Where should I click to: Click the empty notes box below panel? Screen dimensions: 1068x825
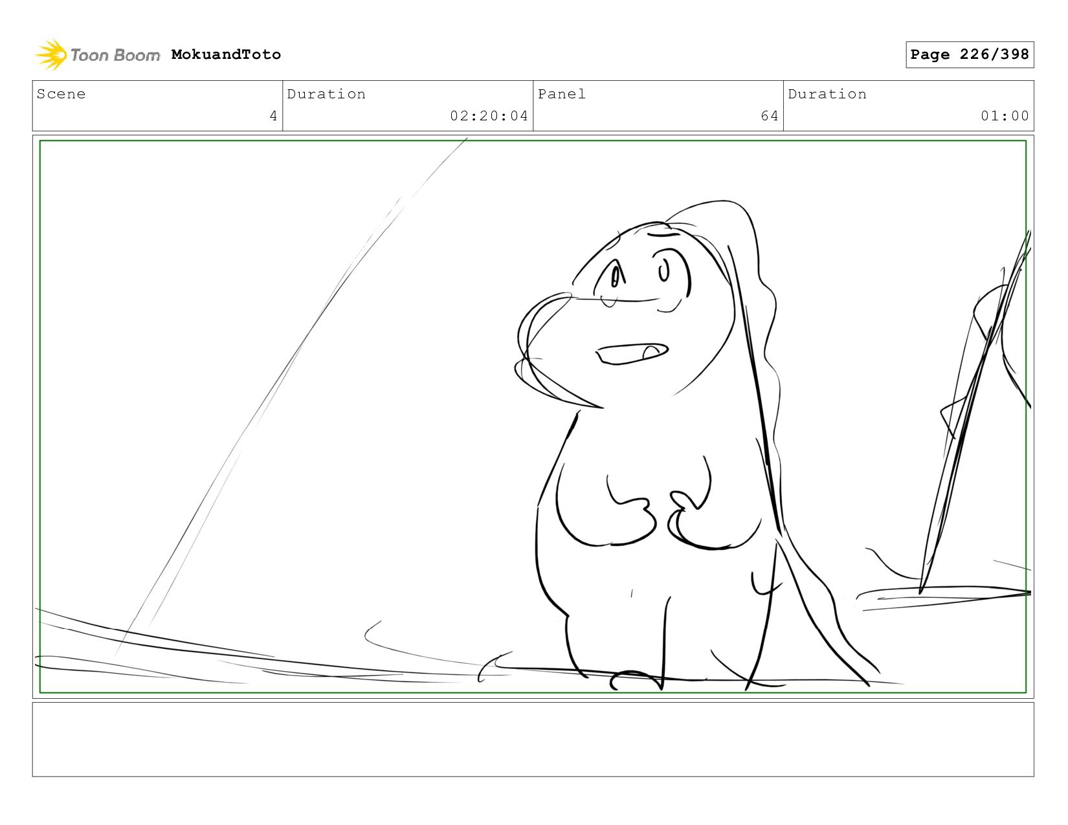[x=533, y=740]
